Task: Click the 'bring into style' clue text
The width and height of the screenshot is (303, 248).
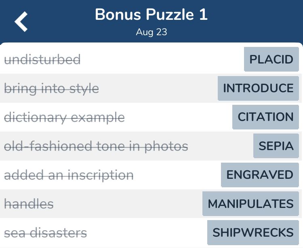Action: tap(51, 89)
